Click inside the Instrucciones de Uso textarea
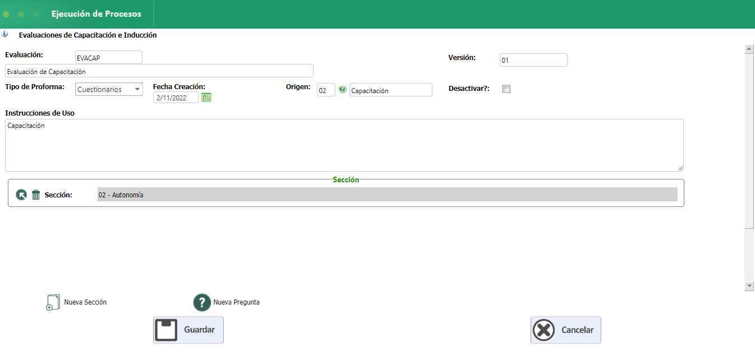 tap(344, 145)
